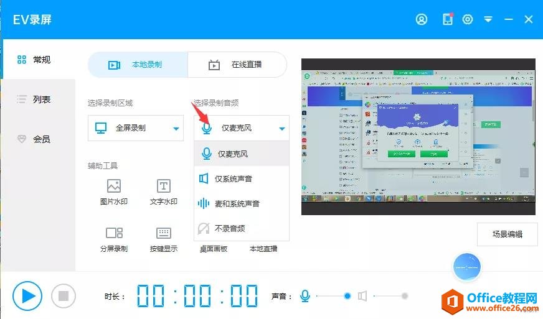Minimize the EV录屏 window
The image size is (543, 319).
[508, 19]
